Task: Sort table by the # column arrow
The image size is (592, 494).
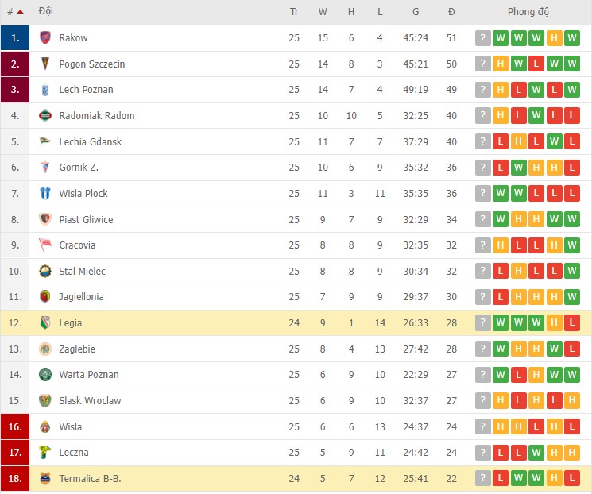Action: tap(19, 12)
